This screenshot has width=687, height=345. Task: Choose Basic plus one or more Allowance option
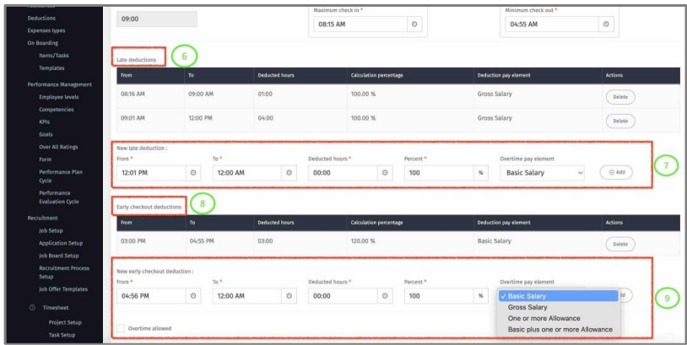(559, 329)
